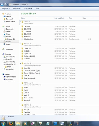Sort by Date modified column header
The image size is (99, 126).
[61, 18]
